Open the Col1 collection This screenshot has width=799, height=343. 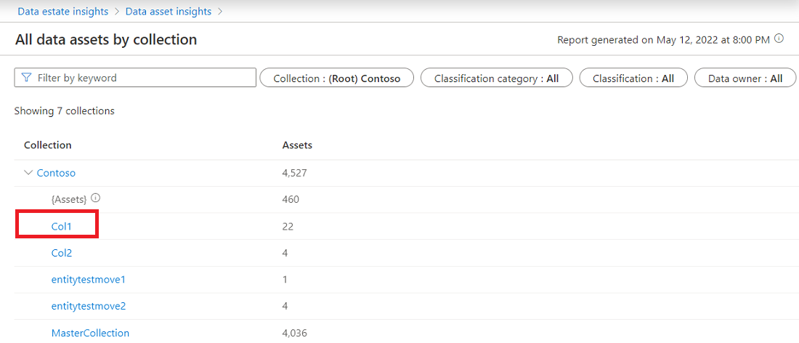tap(62, 227)
